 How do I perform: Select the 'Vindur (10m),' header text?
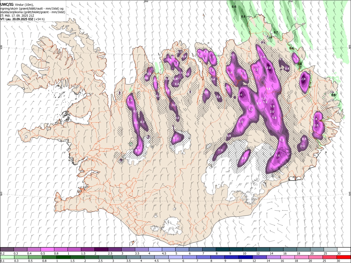24,5
